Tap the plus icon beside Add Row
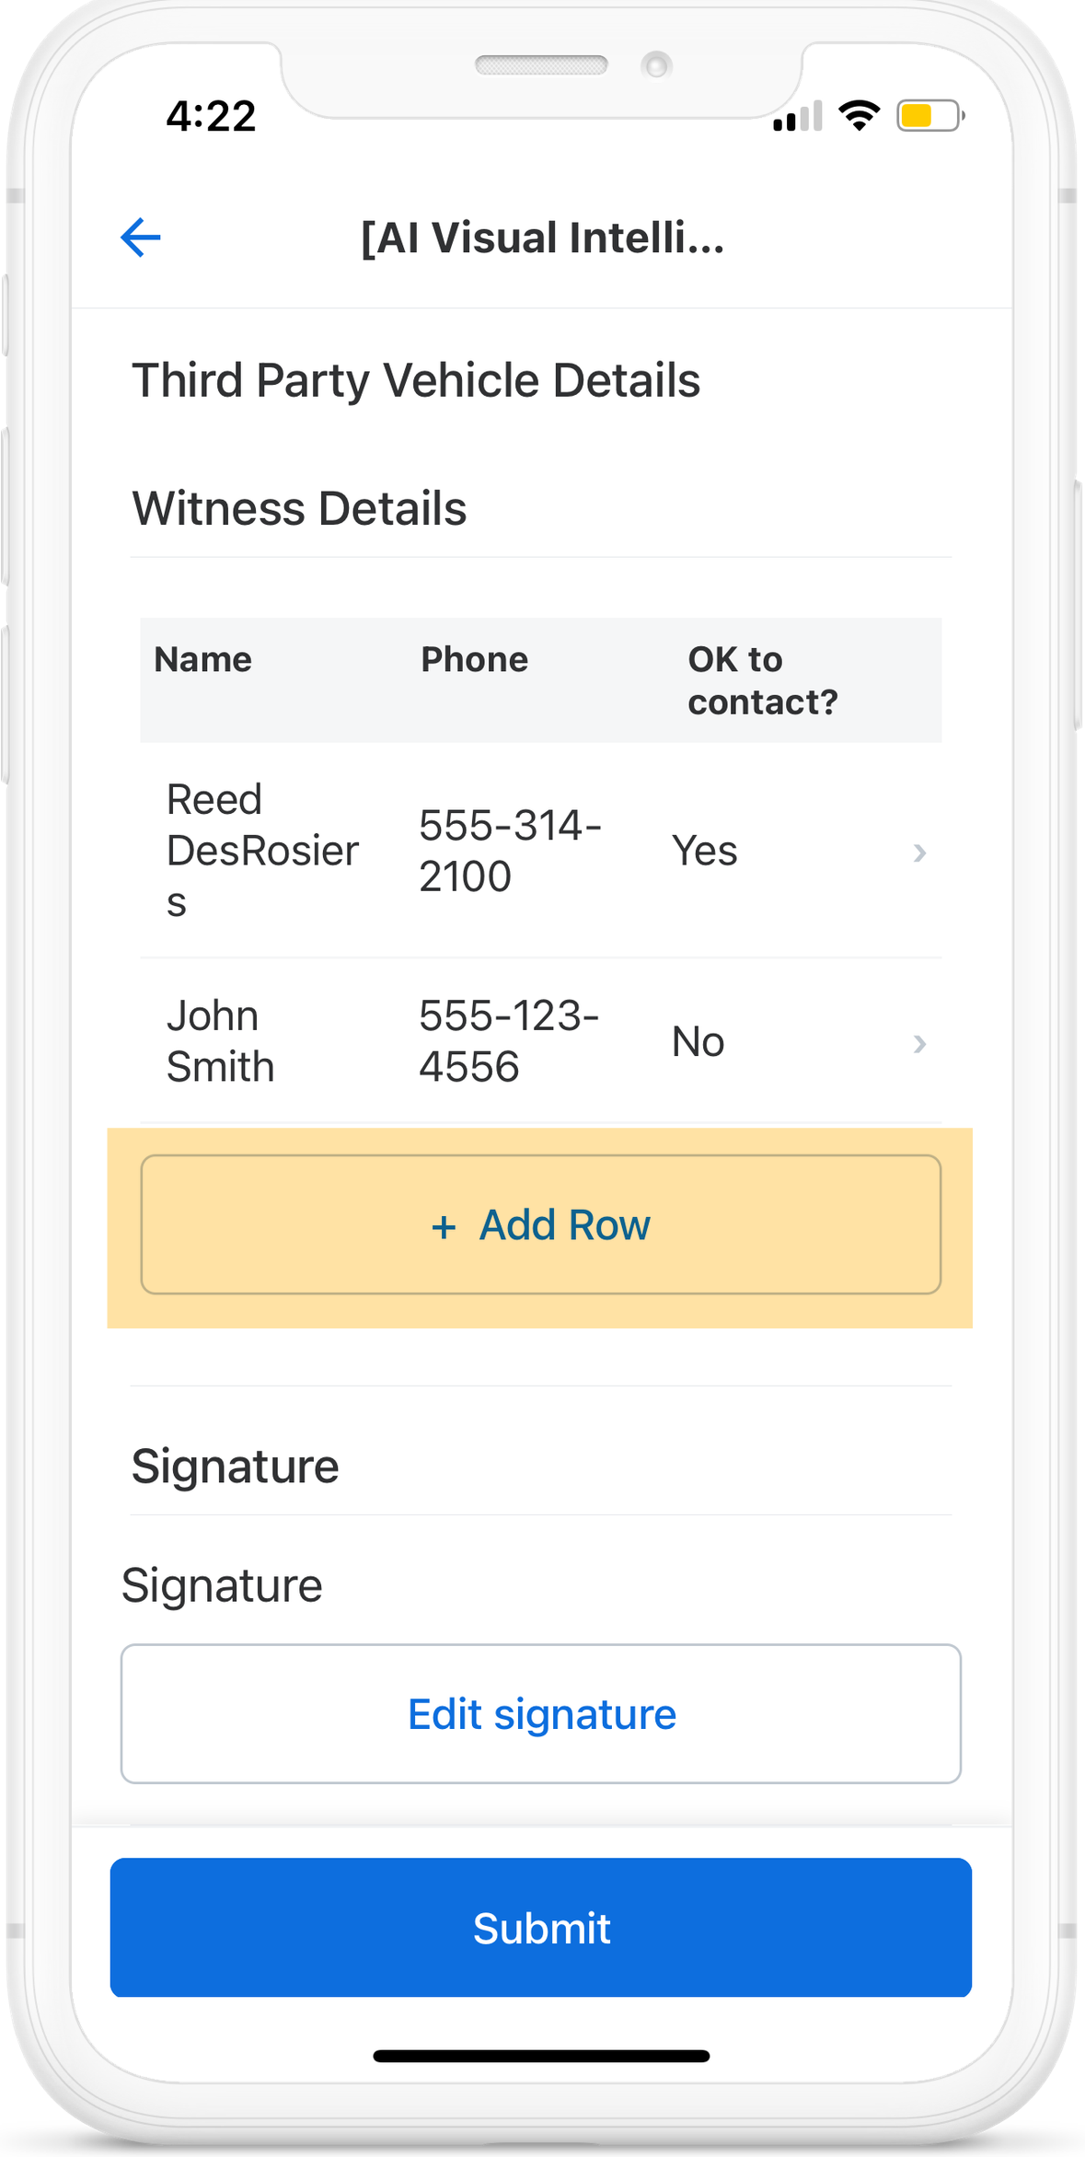1085x2157 pixels. click(x=444, y=1226)
